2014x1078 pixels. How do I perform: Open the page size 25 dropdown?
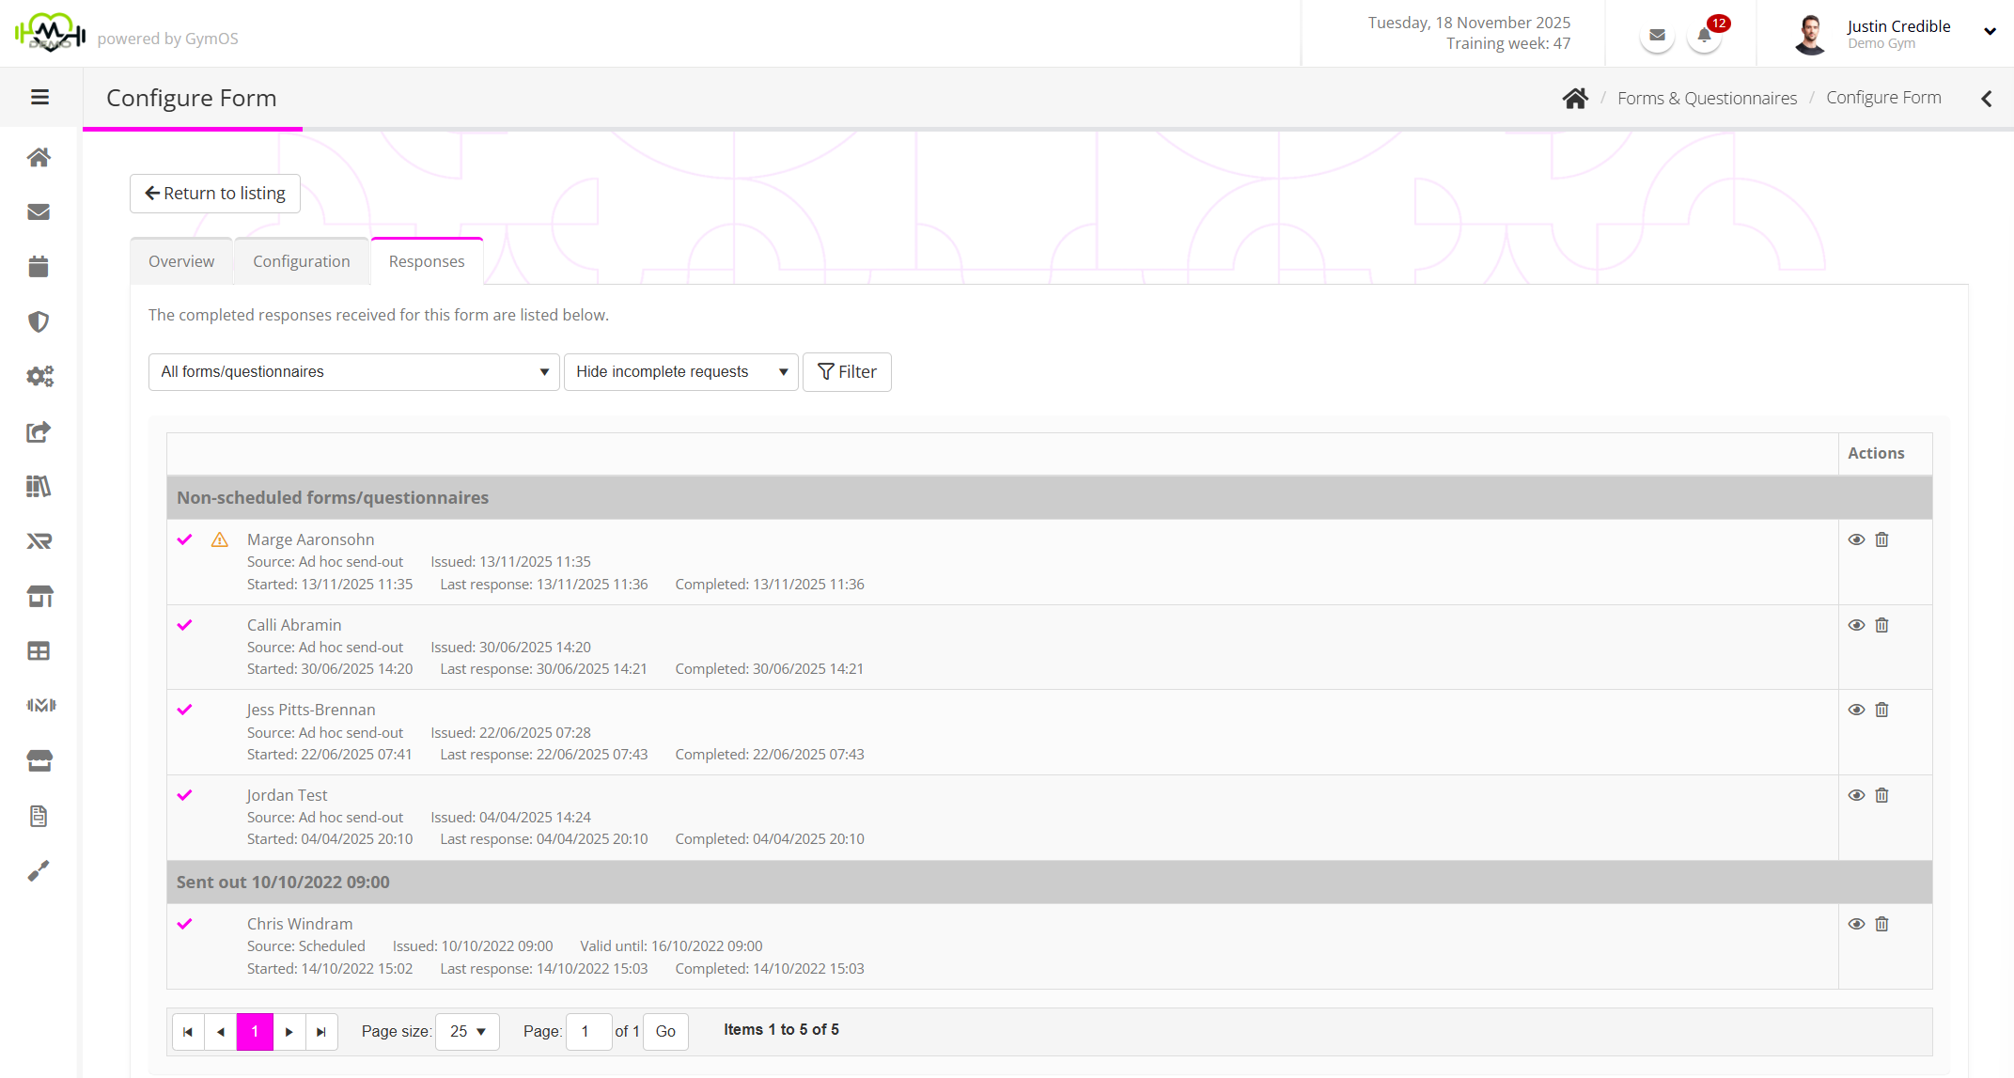pyautogui.click(x=467, y=1031)
